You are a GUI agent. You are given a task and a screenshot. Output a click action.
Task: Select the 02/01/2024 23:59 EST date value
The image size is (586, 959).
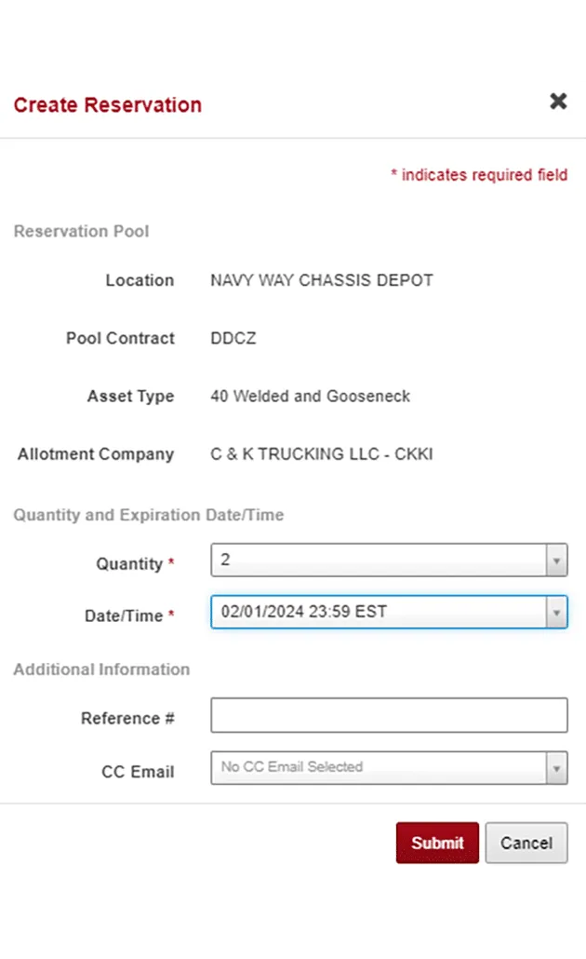tap(304, 612)
